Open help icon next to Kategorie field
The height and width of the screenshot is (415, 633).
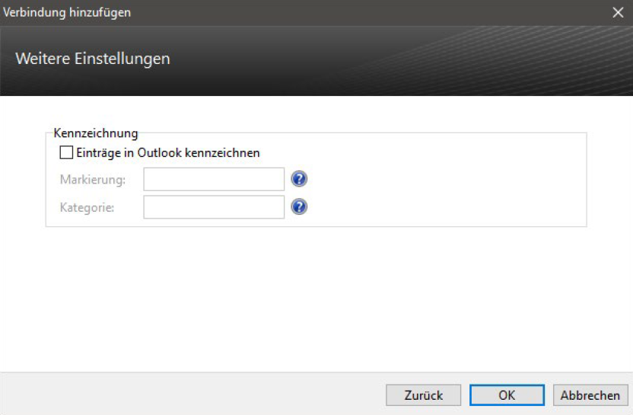pyautogui.click(x=299, y=207)
